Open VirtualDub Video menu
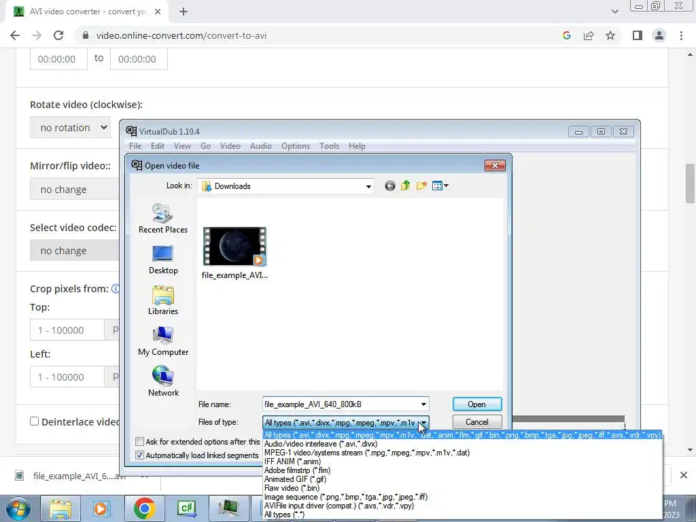 point(230,146)
